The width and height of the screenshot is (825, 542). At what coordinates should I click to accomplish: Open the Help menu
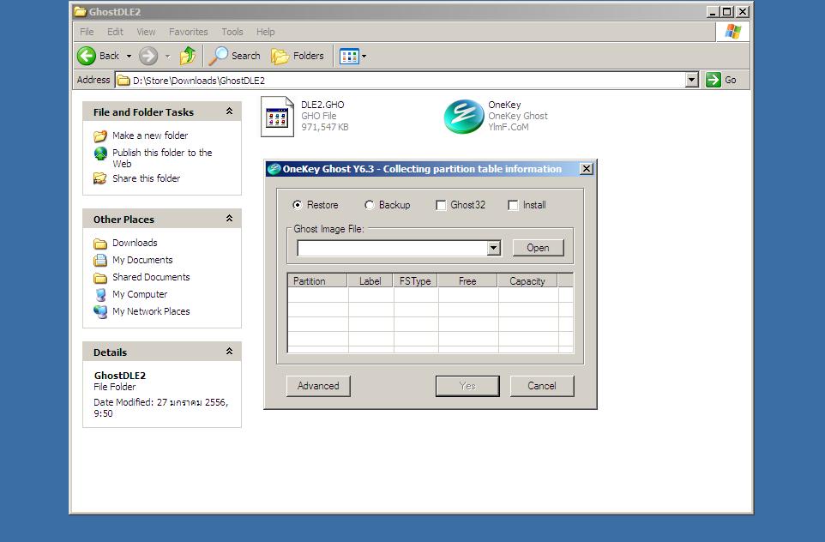pyautogui.click(x=266, y=32)
